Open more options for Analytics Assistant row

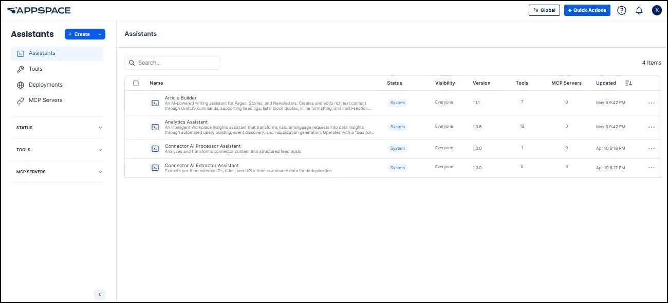coord(652,127)
